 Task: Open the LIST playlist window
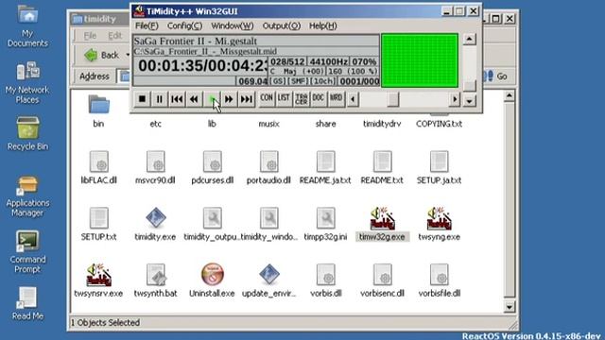pos(284,98)
